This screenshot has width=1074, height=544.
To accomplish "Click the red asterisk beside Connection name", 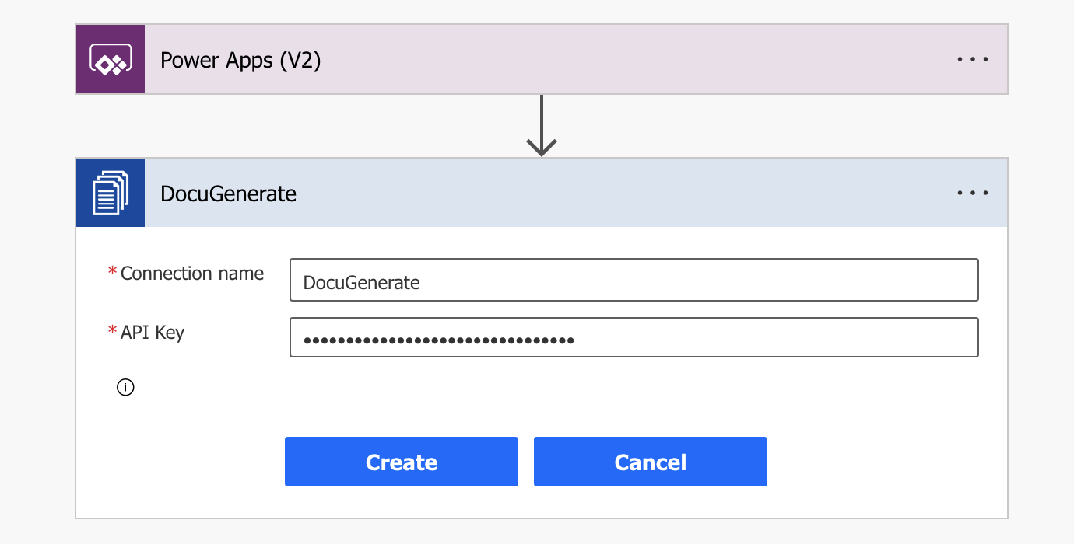I will [111, 273].
